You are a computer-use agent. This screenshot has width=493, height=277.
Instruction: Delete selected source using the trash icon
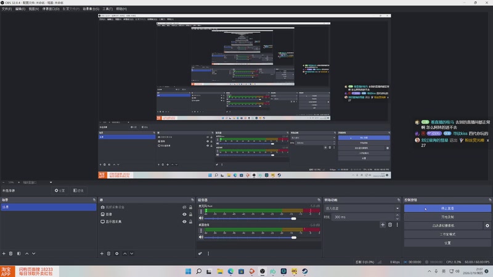coord(109,254)
